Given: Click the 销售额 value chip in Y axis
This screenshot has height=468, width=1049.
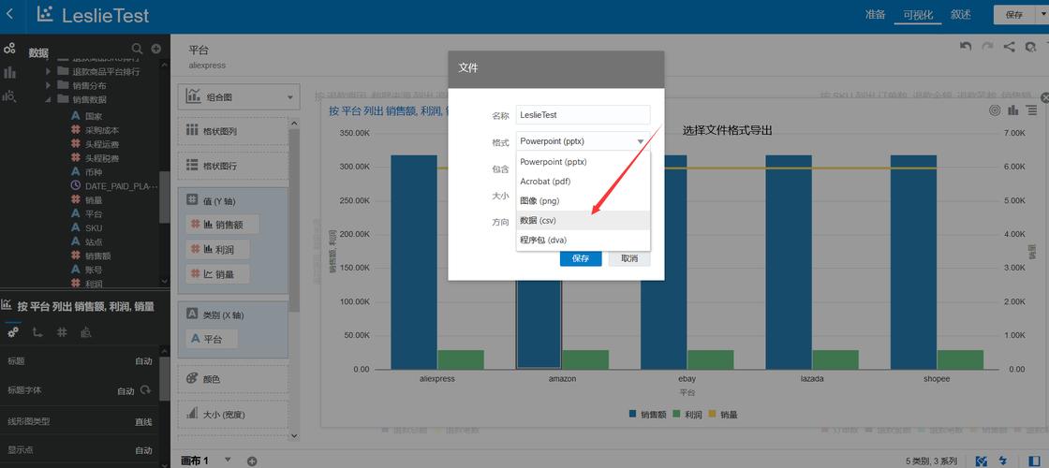Looking at the screenshot, I should [223, 225].
